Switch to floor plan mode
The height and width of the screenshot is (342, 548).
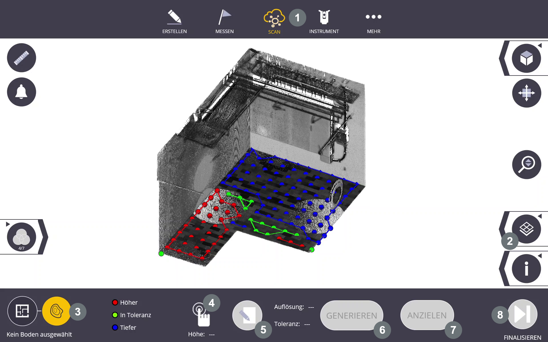(x=22, y=311)
